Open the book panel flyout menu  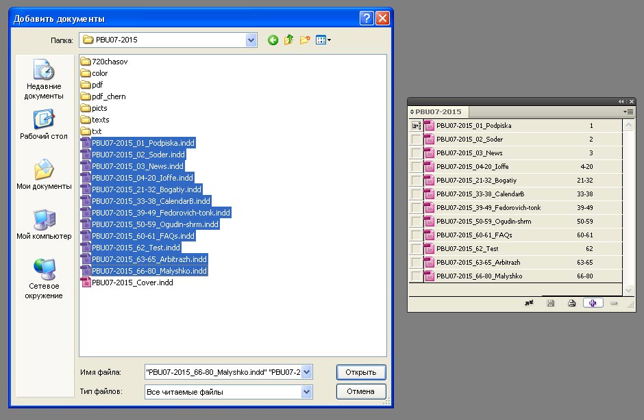[x=628, y=111]
